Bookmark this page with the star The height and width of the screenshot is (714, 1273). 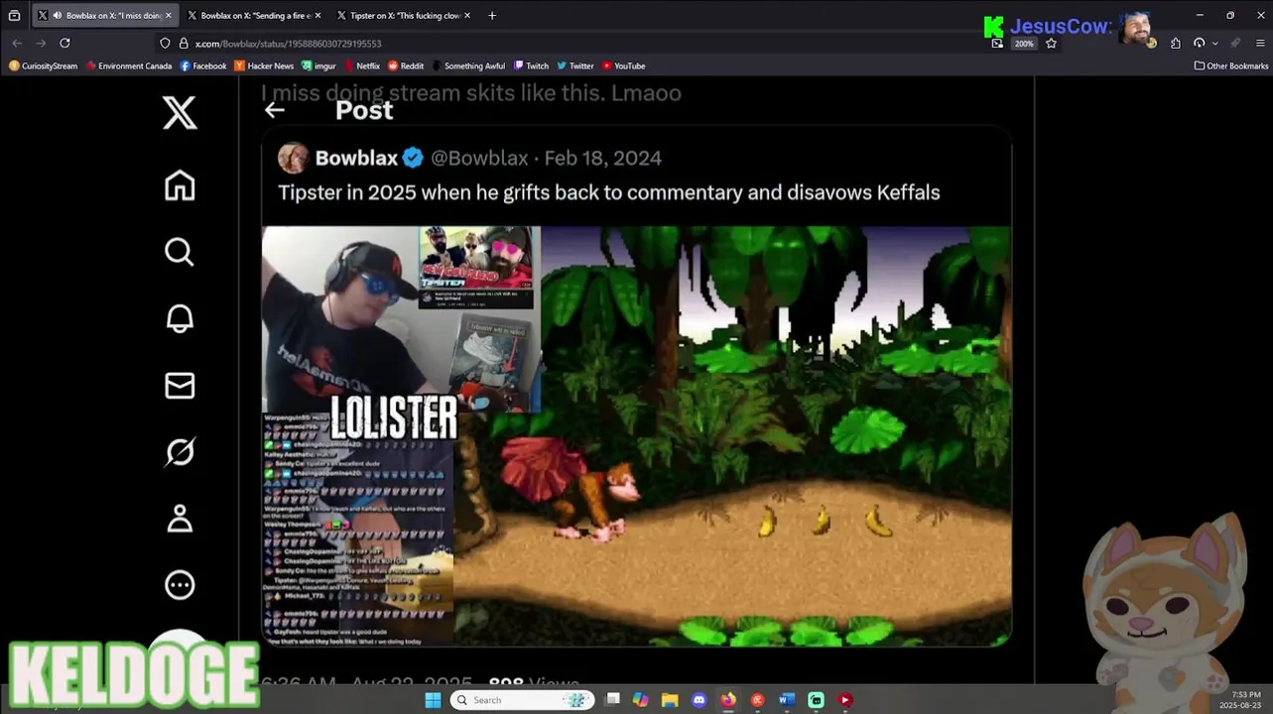1051,43
